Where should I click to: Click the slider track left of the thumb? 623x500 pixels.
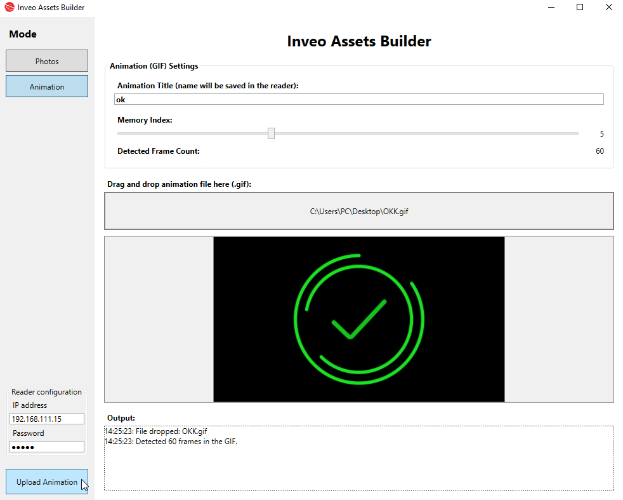(x=190, y=133)
